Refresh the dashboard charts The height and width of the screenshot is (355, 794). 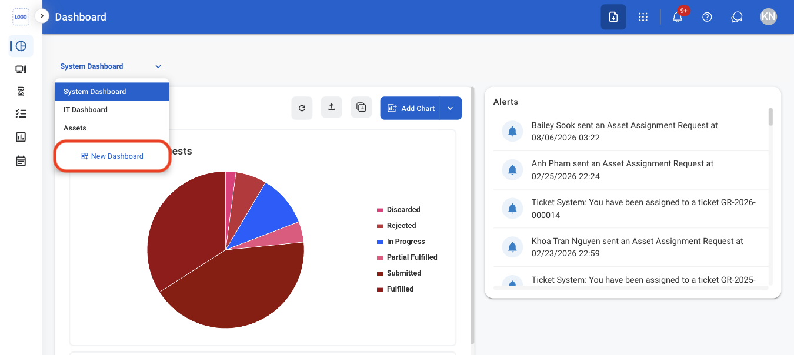(302, 108)
